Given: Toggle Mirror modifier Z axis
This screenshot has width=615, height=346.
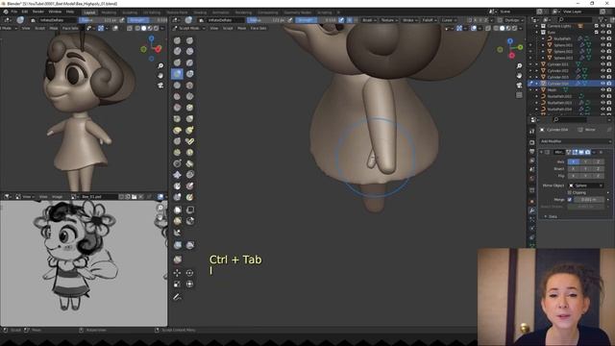Looking at the screenshot, I should click(x=598, y=161).
